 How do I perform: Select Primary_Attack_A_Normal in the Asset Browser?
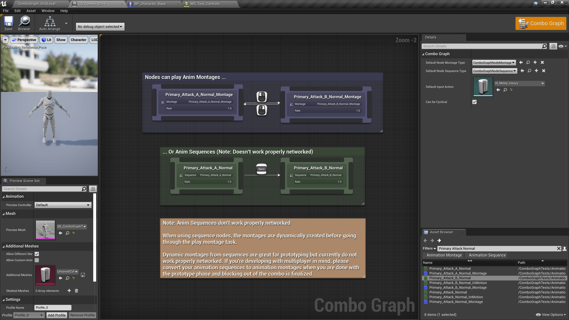[x=450, y=268]
